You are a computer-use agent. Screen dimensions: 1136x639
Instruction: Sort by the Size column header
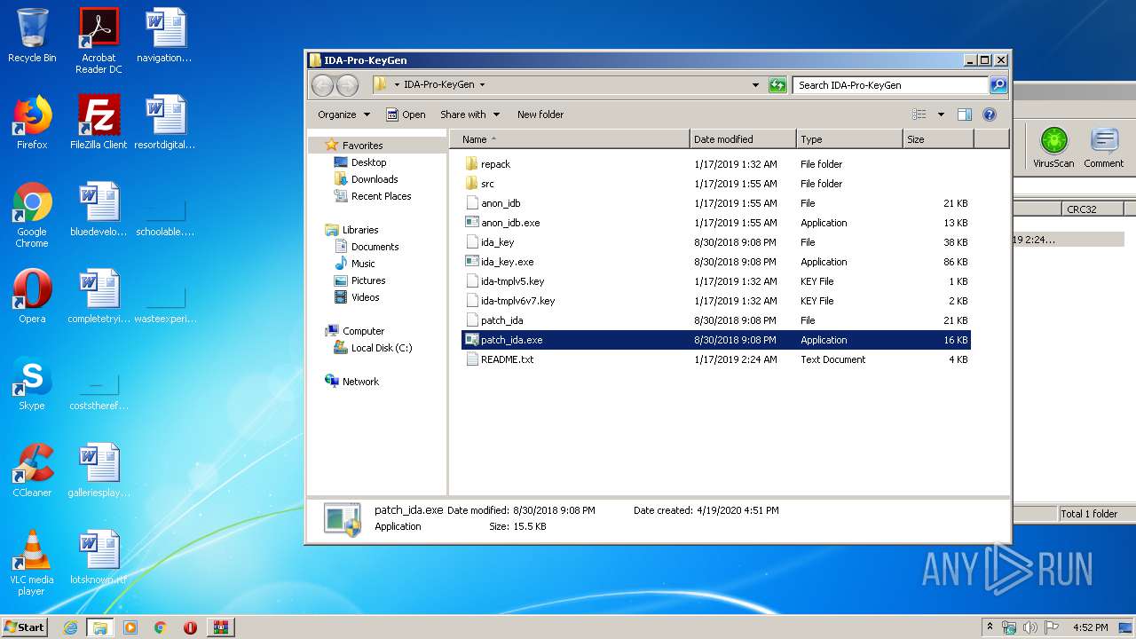tap(938, 139)
